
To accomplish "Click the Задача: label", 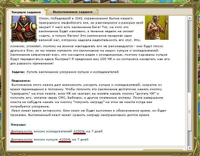I will click(18, 72).
